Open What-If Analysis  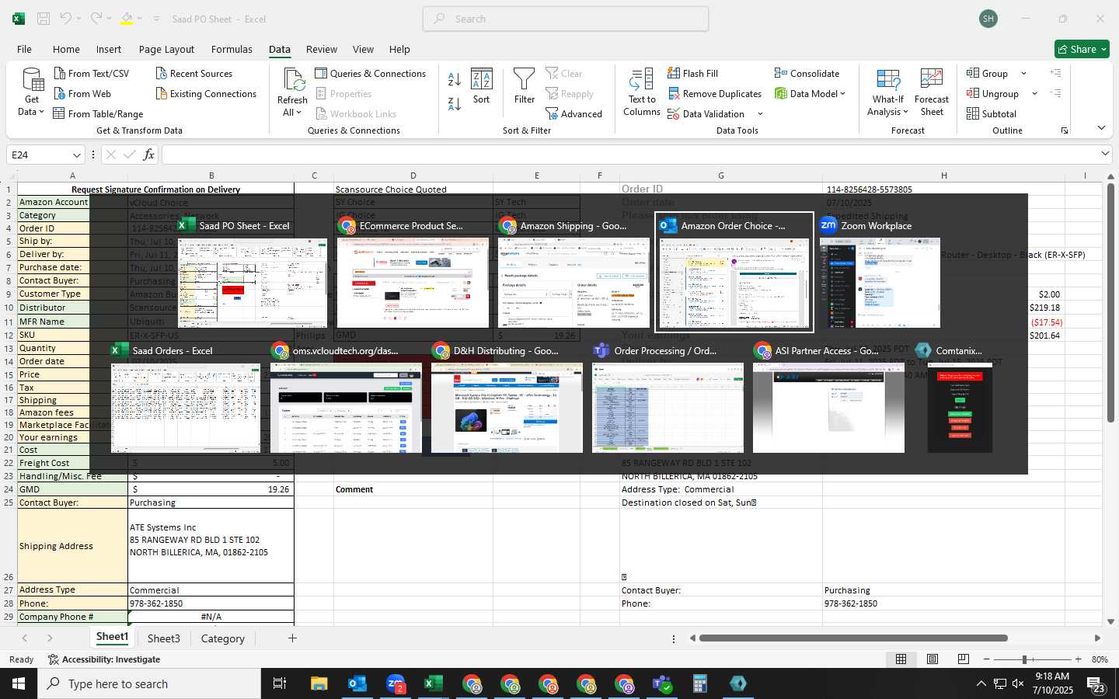(888, 92)
